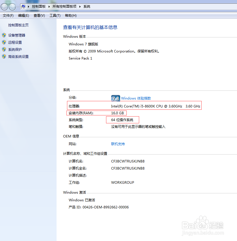
Task: Expand the arrow after 控制面板 breadcrumb
Action: pyautogui.click(x=49, y=7)
